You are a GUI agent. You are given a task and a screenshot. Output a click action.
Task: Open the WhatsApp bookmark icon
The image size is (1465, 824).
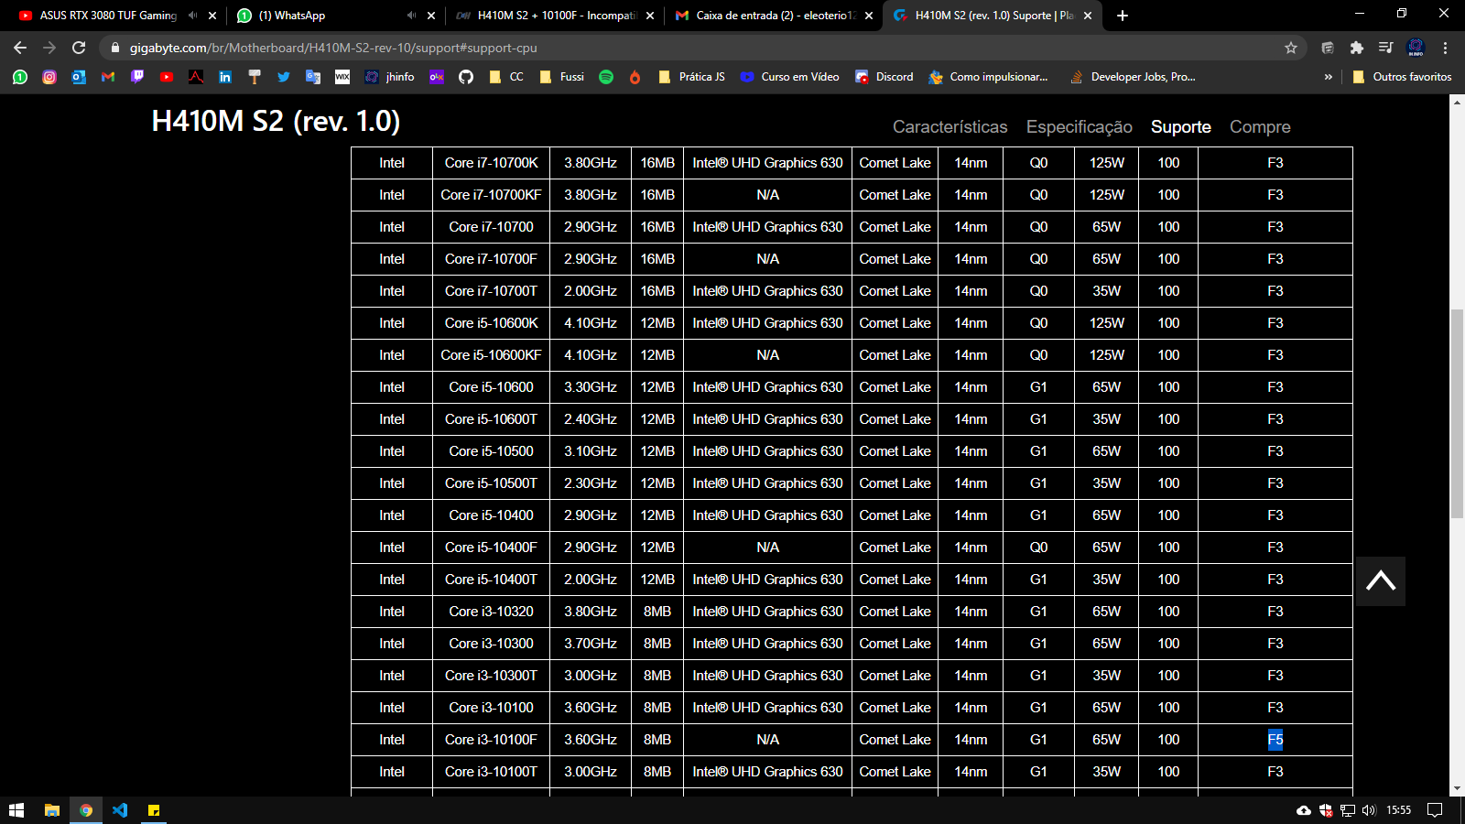(20, 77)
